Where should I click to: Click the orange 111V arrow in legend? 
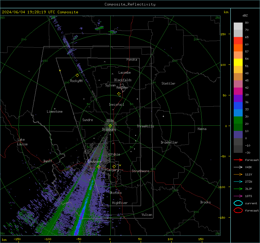(238, 174)
